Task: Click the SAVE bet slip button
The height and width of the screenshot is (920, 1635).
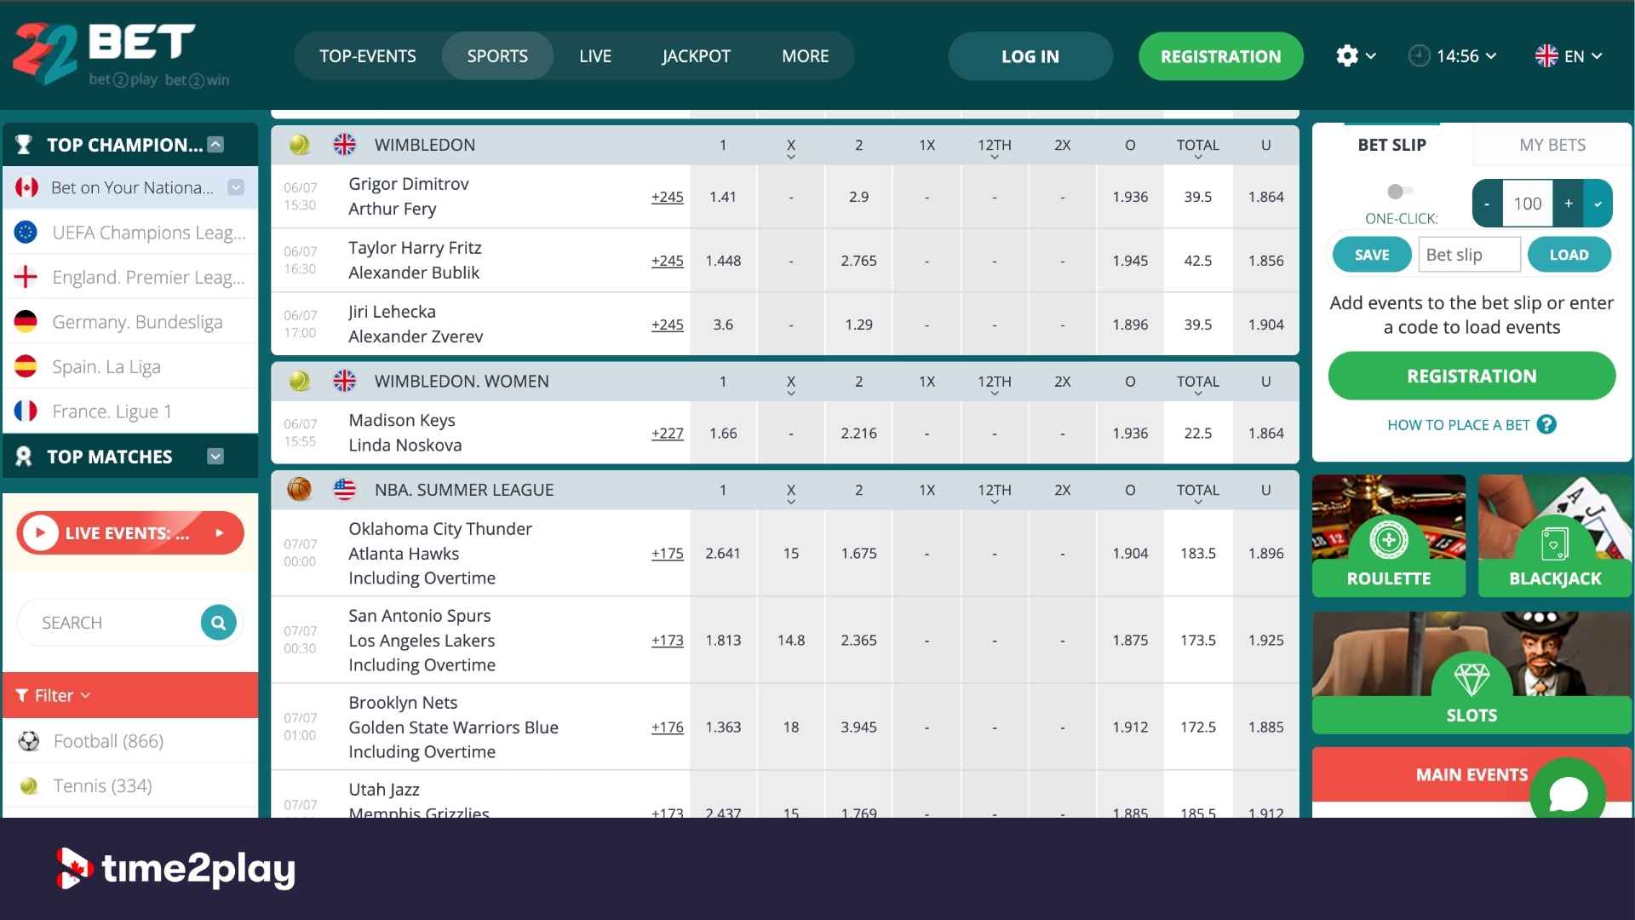Action: pyautogui.click(x=1372, y=255)
